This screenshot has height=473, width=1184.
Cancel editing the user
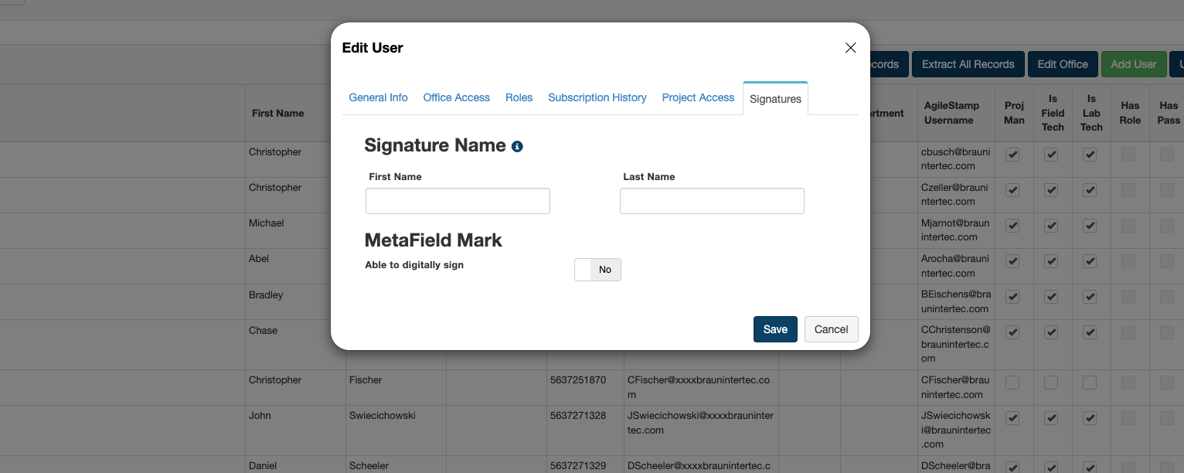(831, 329)
